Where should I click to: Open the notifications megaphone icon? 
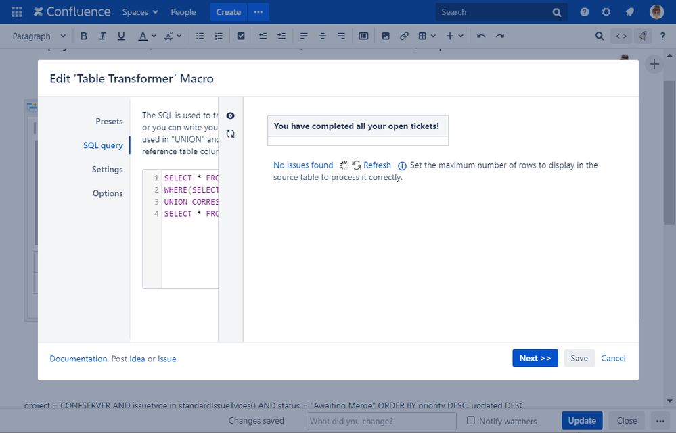tap(630, 12)
